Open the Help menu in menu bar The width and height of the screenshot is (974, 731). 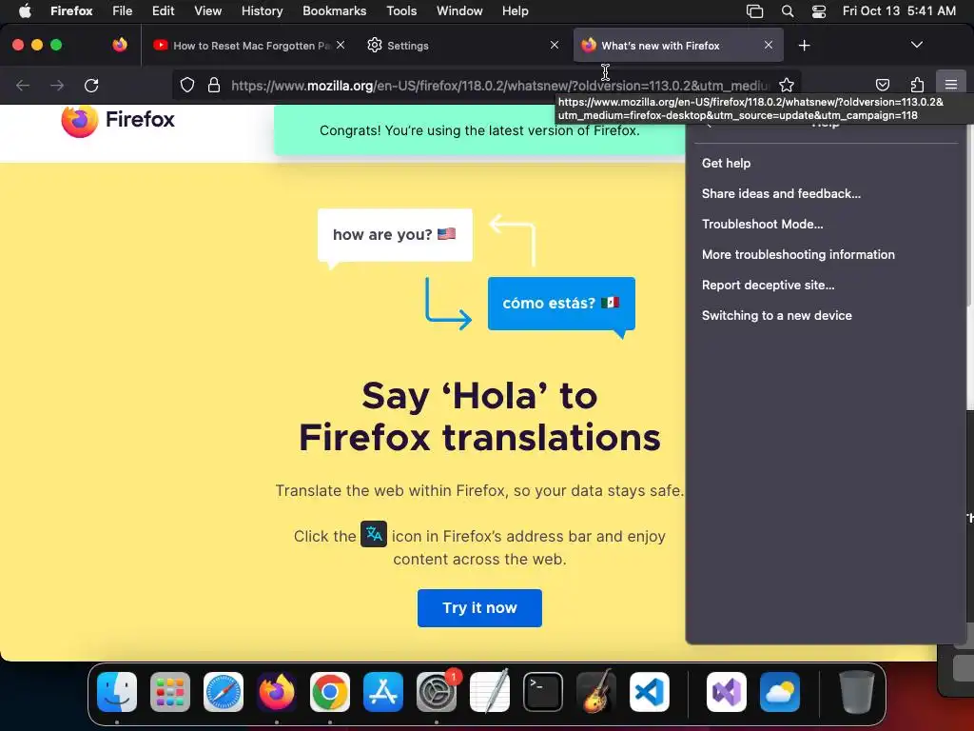(x=515, y=10)
